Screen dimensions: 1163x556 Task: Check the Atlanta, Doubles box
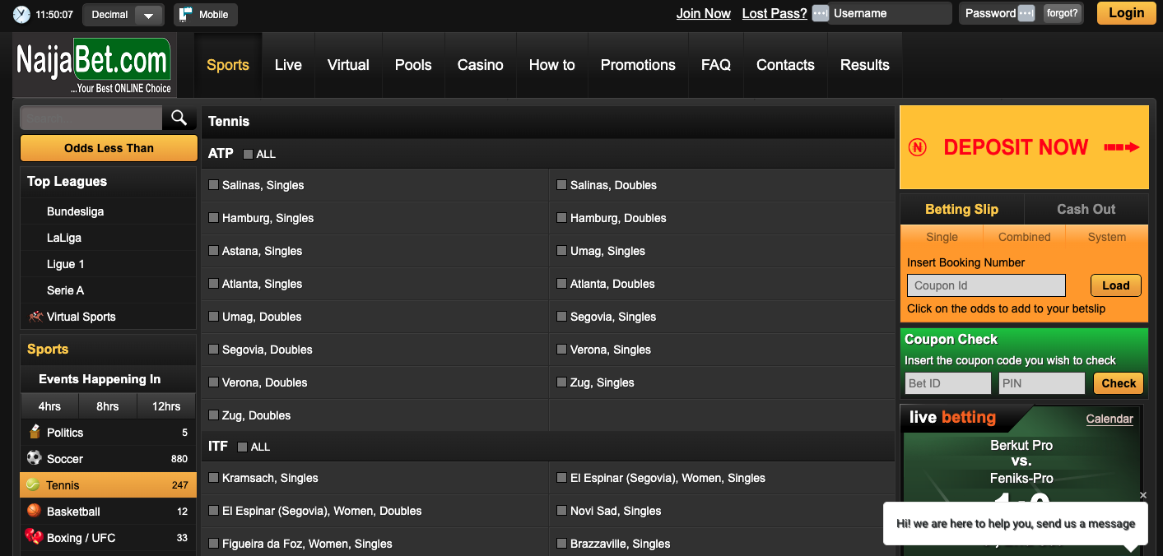point(562,283)
